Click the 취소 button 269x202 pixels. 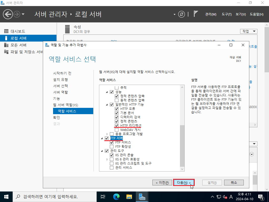pos(234,183)
